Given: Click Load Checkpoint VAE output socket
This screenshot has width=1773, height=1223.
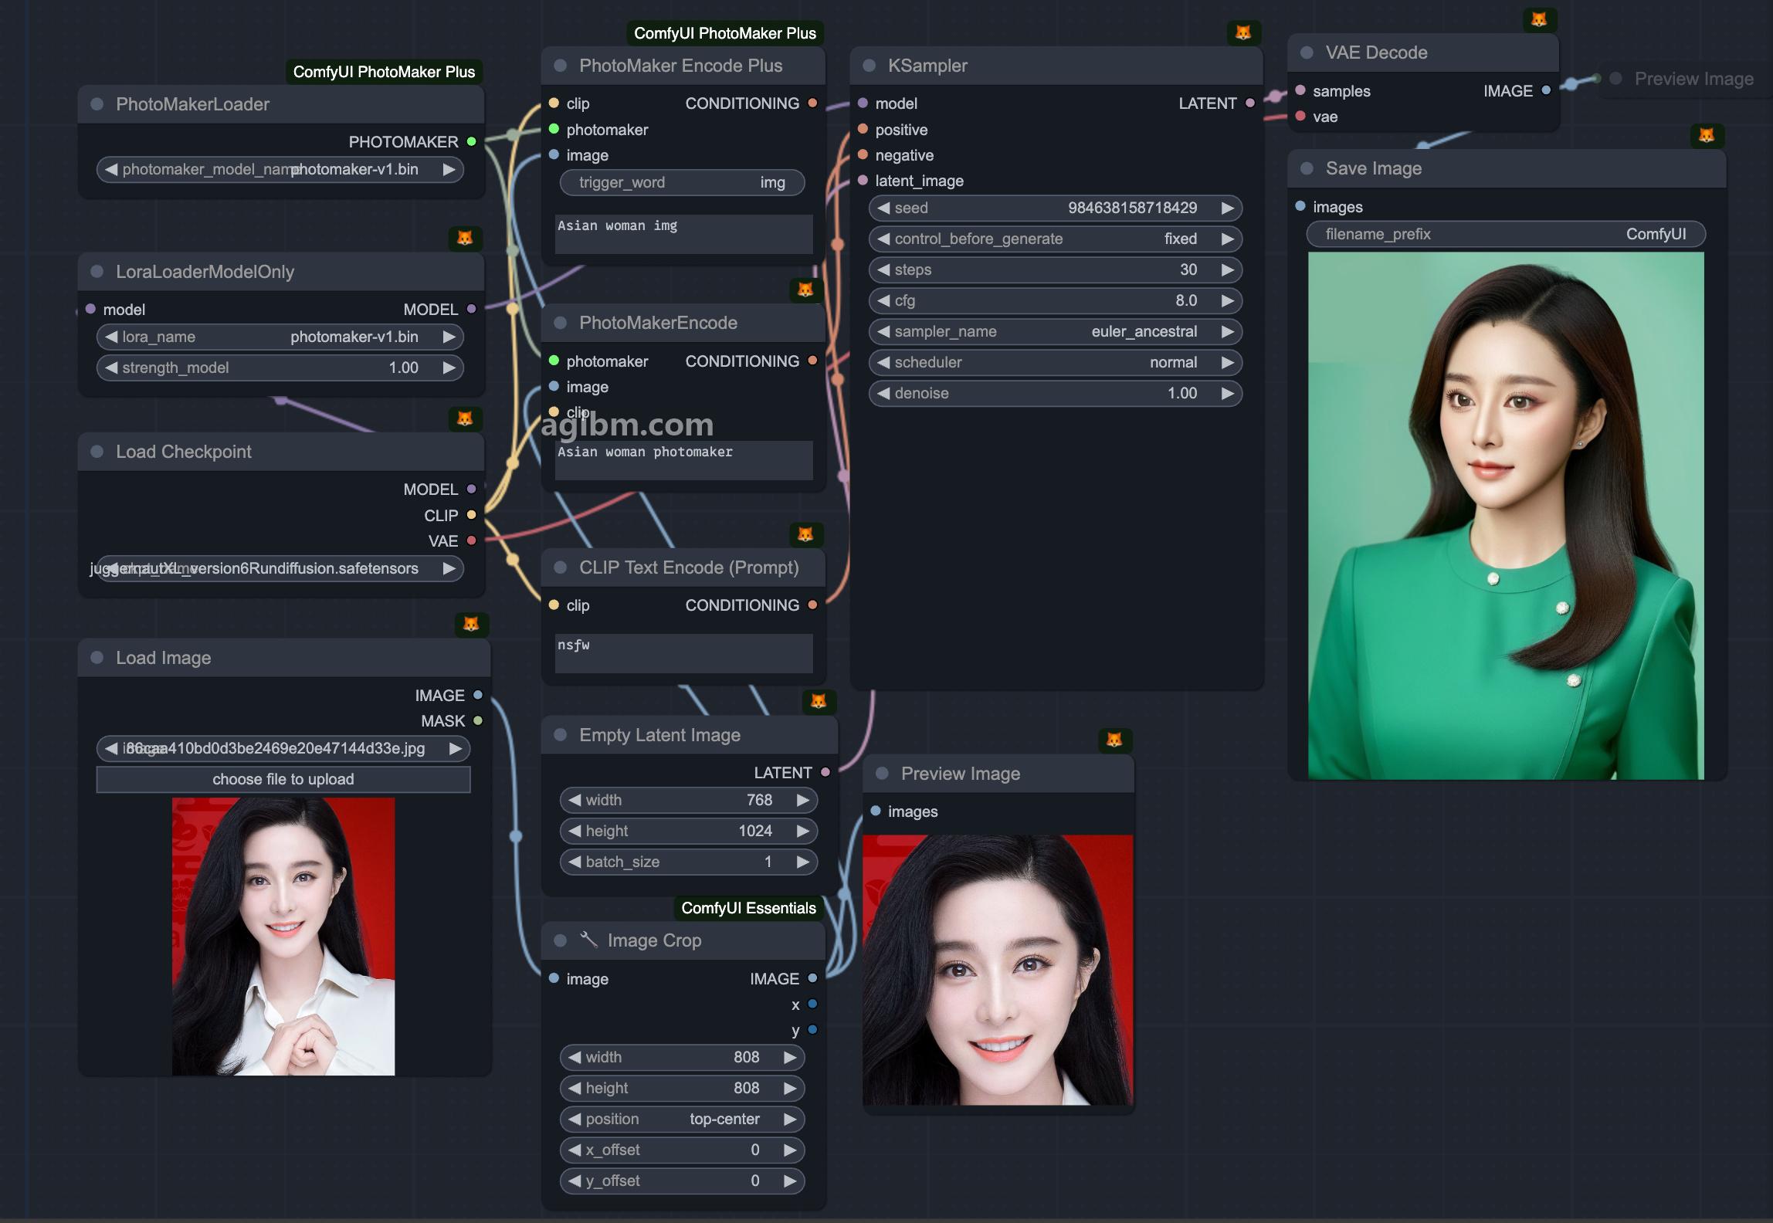Looking at the screenshot, I should coord(471,540).
